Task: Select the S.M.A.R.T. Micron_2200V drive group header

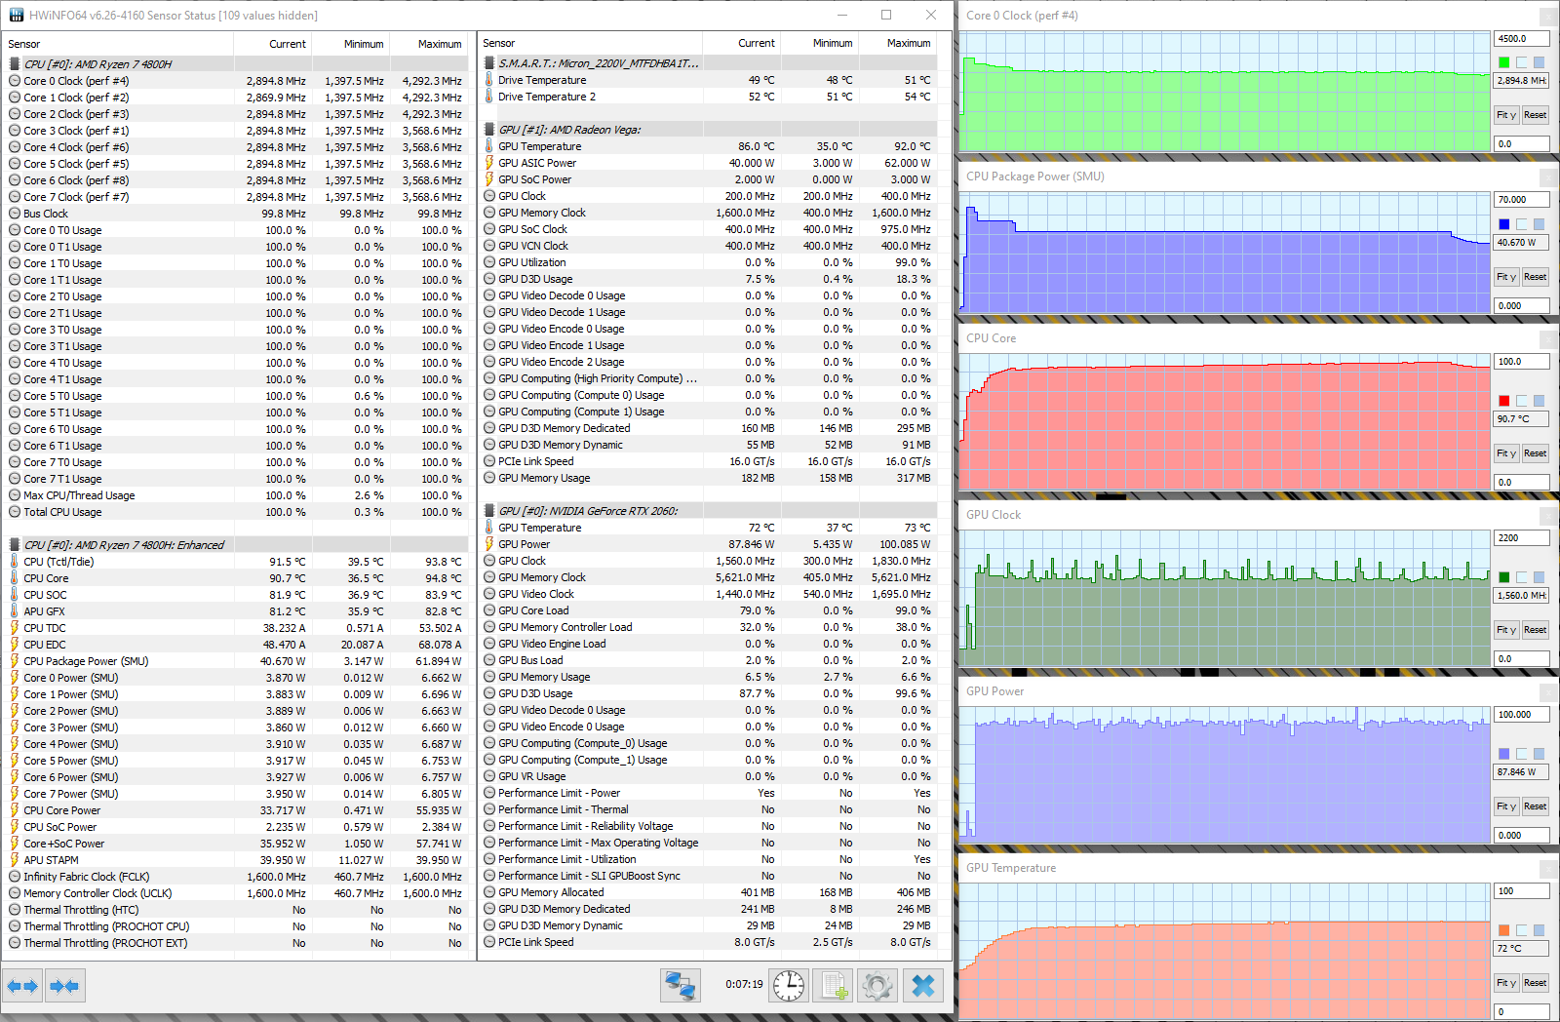Action: 709,63
